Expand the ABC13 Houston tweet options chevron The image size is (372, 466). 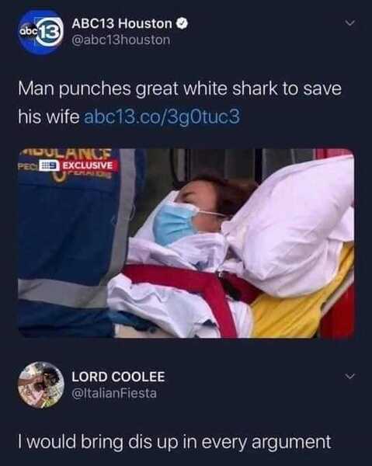(350, 23)
